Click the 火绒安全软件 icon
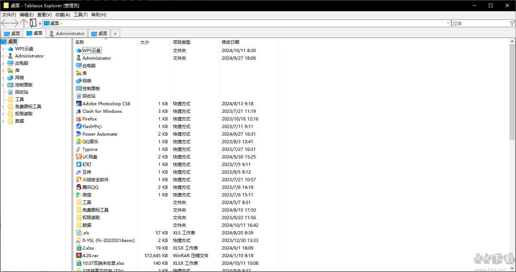The width and height of the screenshot is (516, 272). click(x=79, y=180)
